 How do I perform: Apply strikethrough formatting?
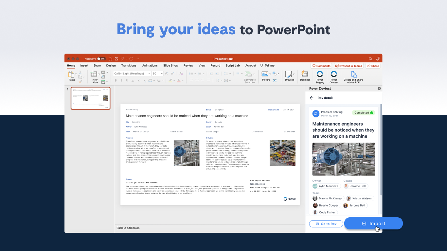tap(133, 80)
